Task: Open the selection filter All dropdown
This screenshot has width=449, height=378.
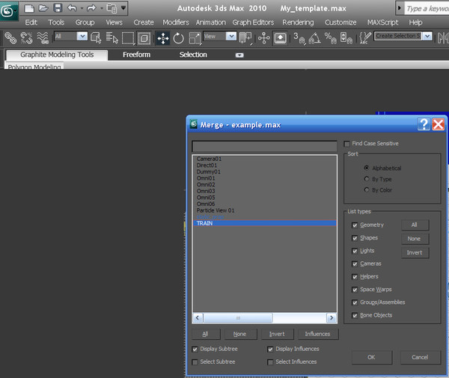Action: (82, 36)
